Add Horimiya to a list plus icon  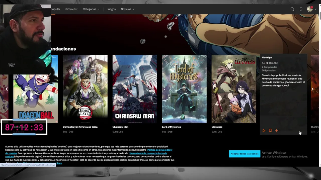(x=277, y=130)
